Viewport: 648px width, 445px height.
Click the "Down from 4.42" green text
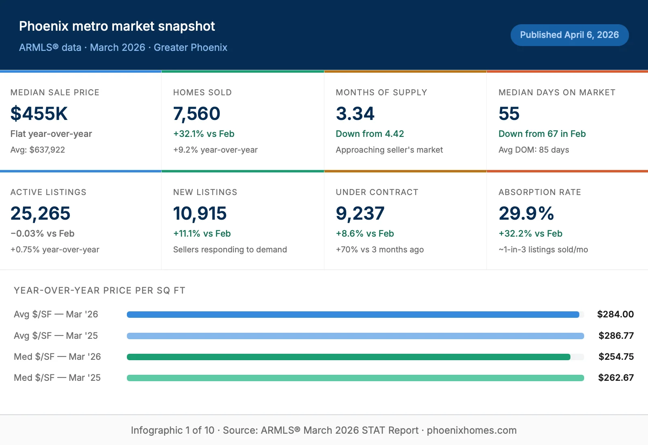click(x=370, y=134)
